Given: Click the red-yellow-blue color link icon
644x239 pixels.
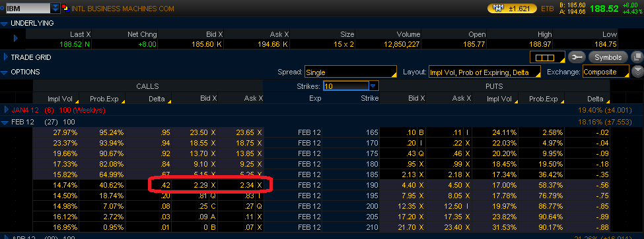Looking at the screenshot, I should coord(65,8).
